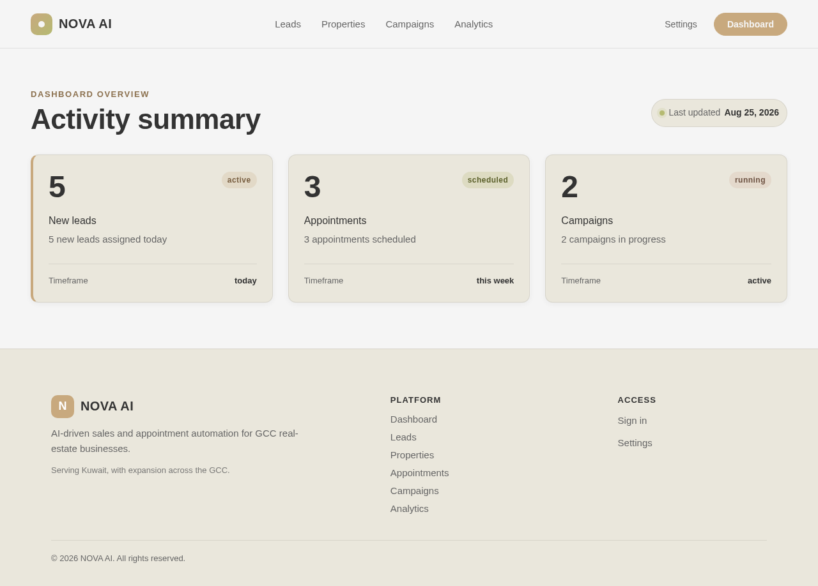Click the 'active' timeframe value on Campaigns card

coord(759,281)
